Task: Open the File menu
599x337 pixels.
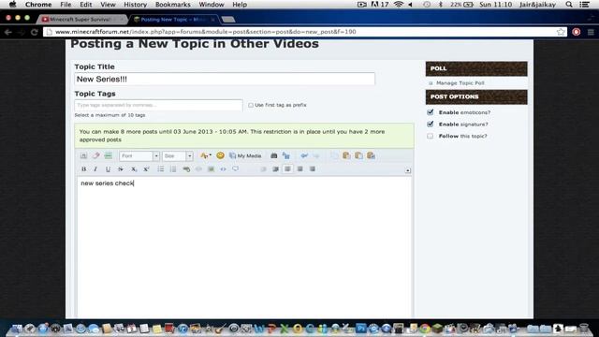Action: pyautogui.click(x=66, y=5)
